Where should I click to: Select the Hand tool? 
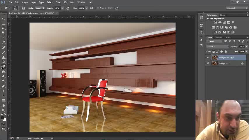coord(3,106)
